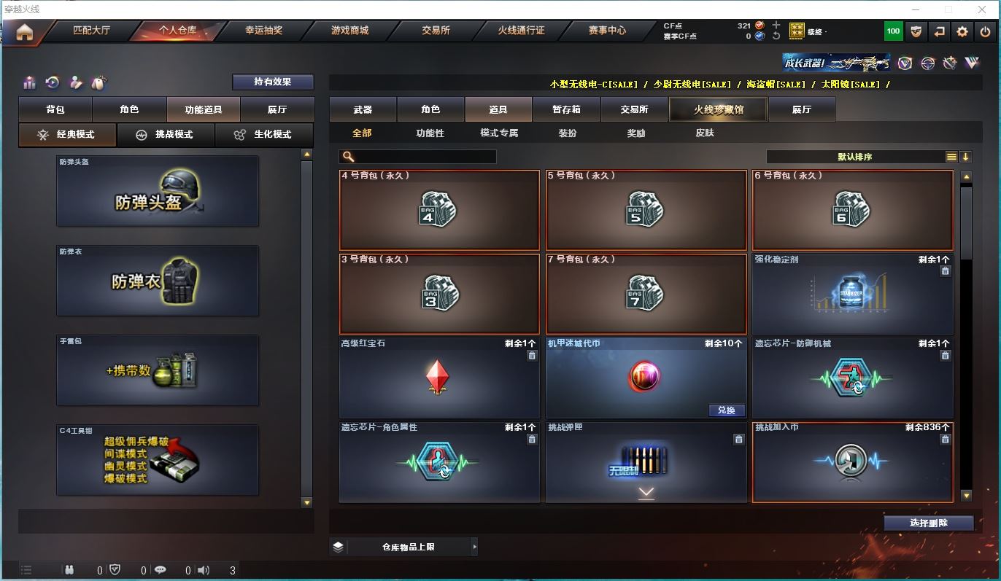Click the 选择删除 button
The height and width of the screenshot is (581, 1001).
tap(929, 523)
